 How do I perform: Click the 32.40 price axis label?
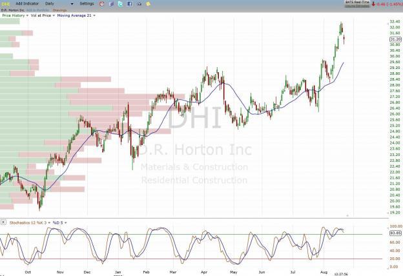click(395, 21)
